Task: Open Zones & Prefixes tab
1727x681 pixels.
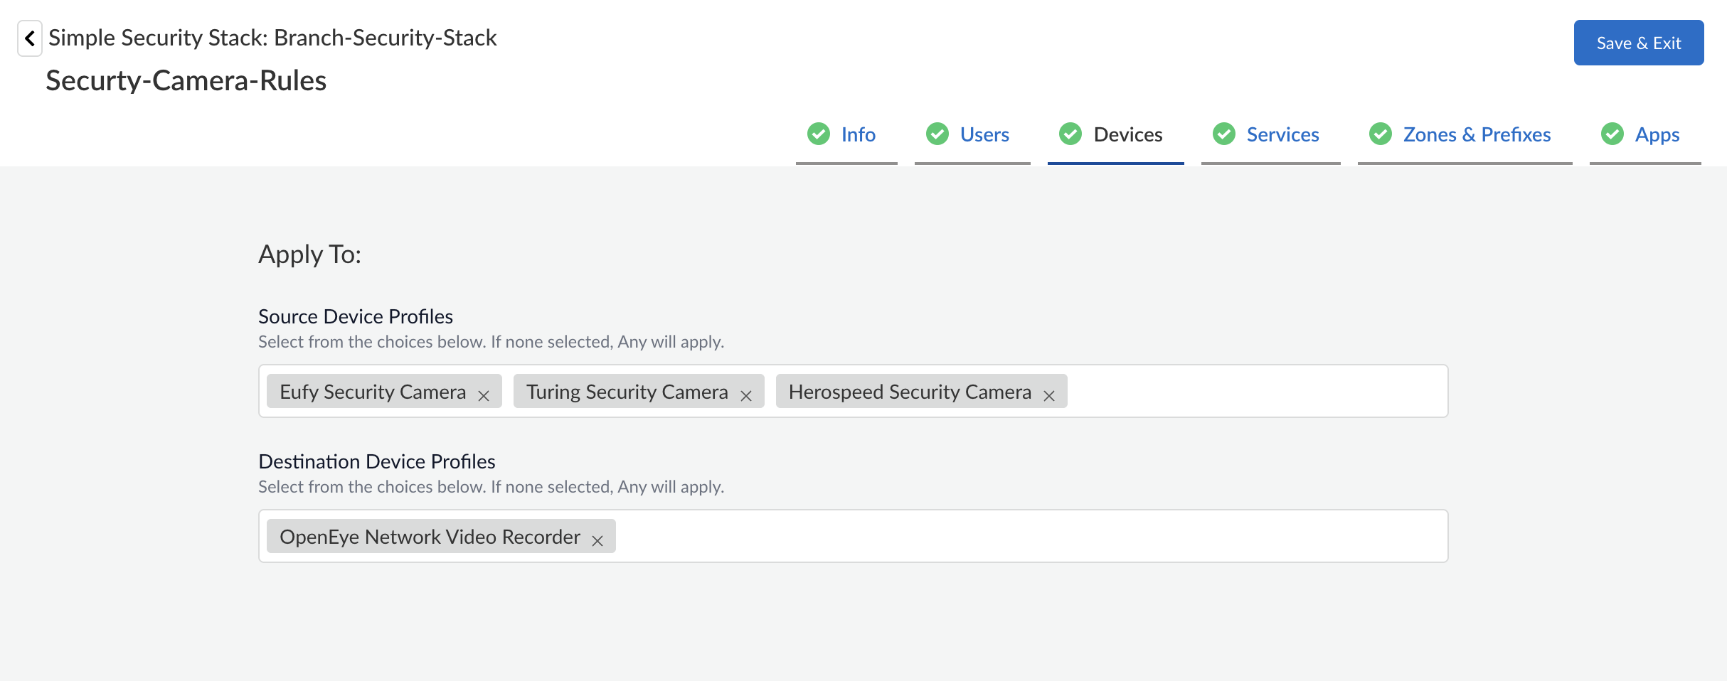Action: tap(1477, 134)
